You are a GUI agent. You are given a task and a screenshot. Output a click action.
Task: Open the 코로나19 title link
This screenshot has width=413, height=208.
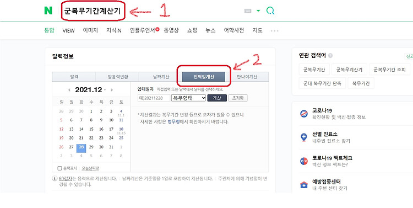click(322, 110)
